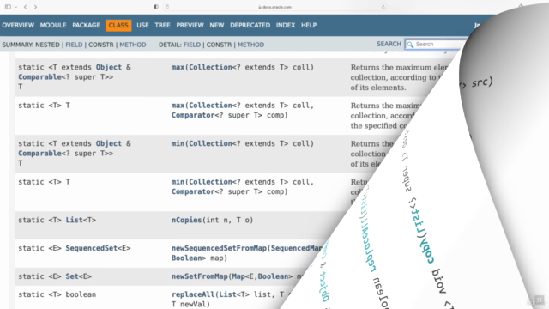Image resolution: width=549 pixels, height=309 pixels.
Task: Open the MODULE navigation item
Action: point(53,25)
